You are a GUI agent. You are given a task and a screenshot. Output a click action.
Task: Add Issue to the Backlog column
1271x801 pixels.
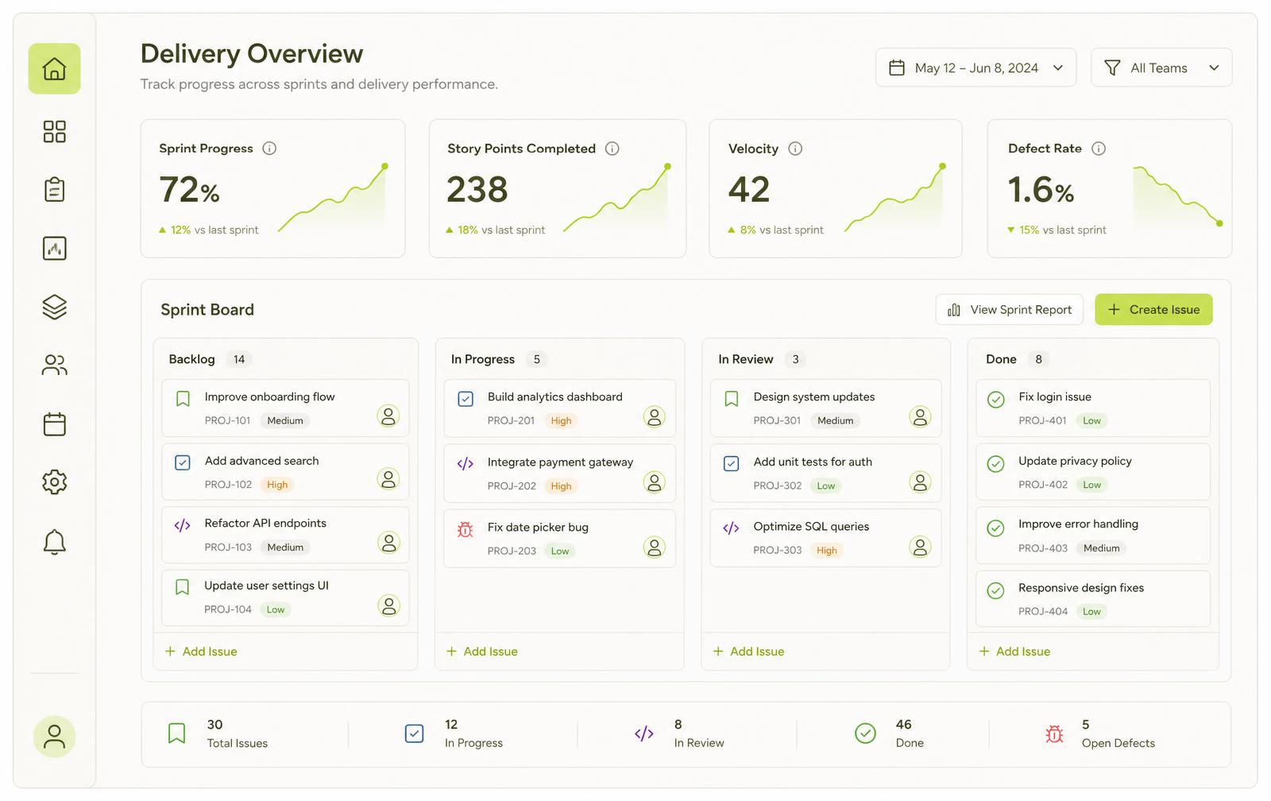(x=201, y=652)
